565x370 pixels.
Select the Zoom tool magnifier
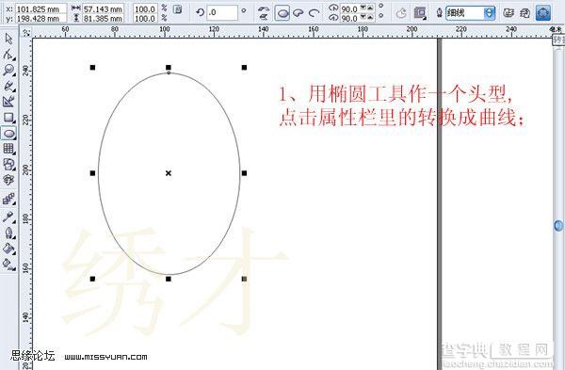[8, 70]
